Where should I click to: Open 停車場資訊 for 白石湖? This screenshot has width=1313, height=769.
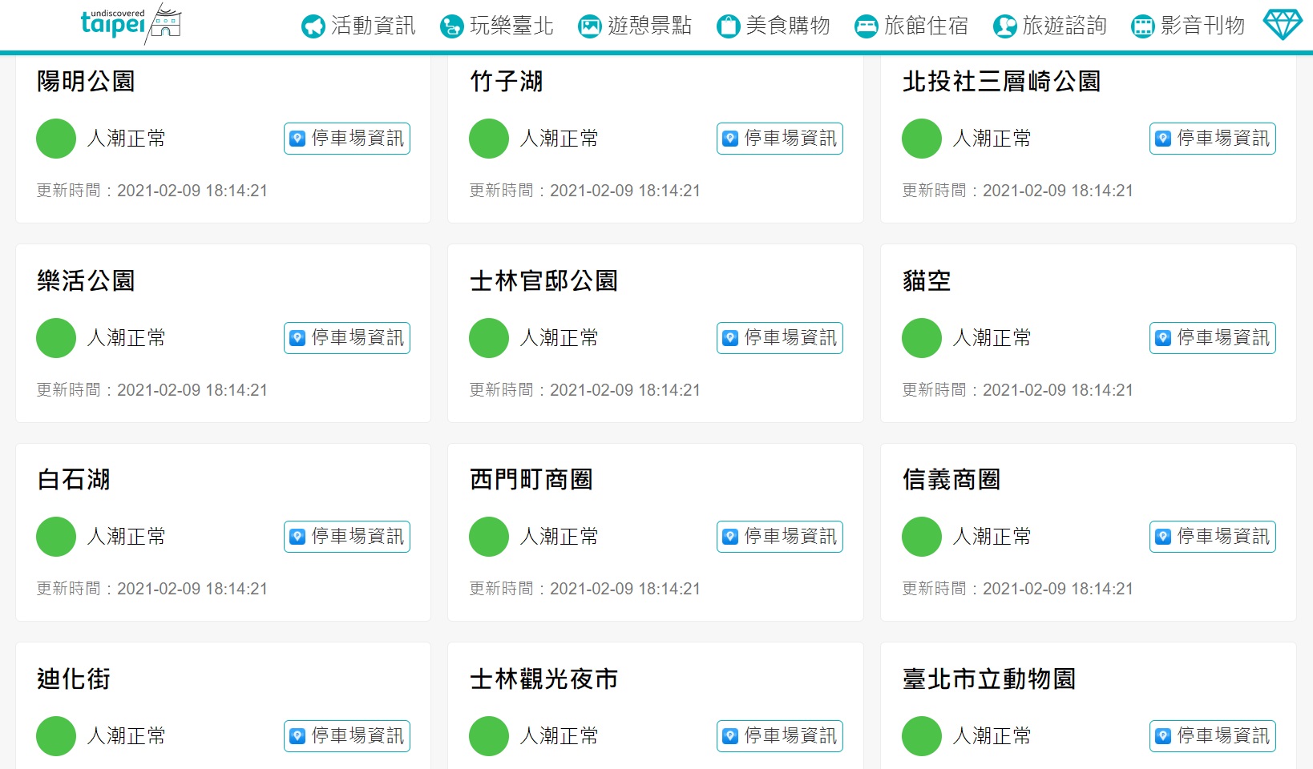pyautogui.click(x=347, y=537)
